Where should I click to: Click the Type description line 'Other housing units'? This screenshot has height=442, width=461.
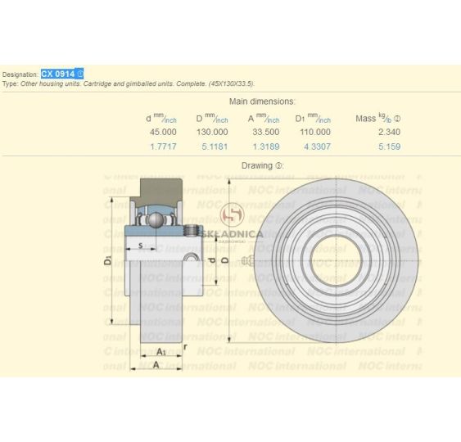(x=129, y=83)
